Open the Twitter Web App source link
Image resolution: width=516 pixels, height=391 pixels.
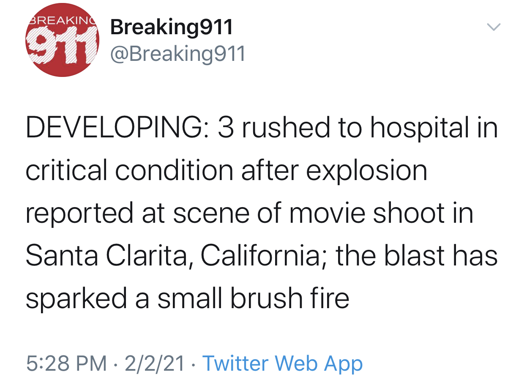coord(282,364)
